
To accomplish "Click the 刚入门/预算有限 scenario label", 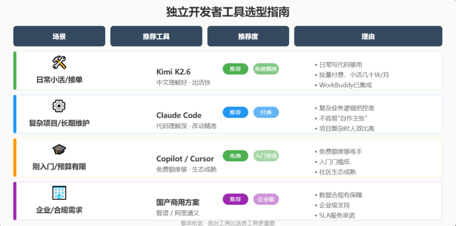I will [59, 167].
